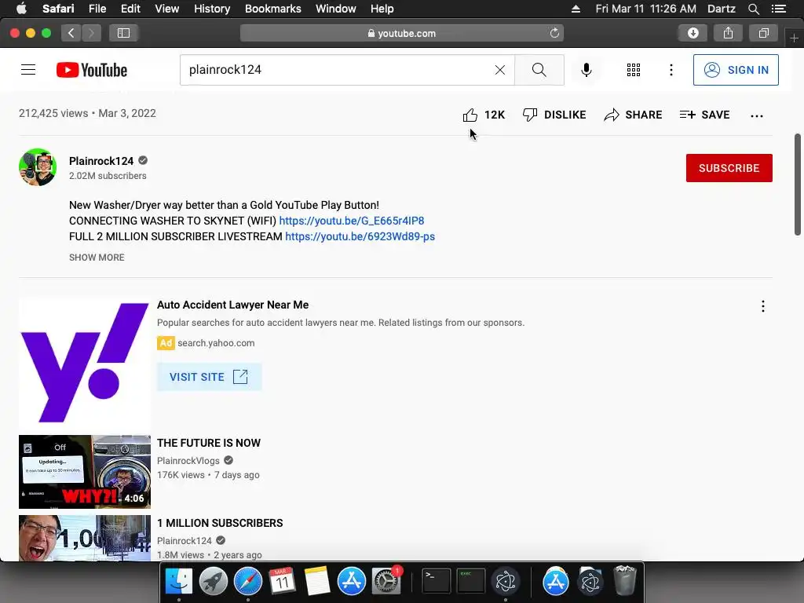The height and width of the screenshot is (603, 804).
Task: Open the Window menu
Action: coord(336,9)
